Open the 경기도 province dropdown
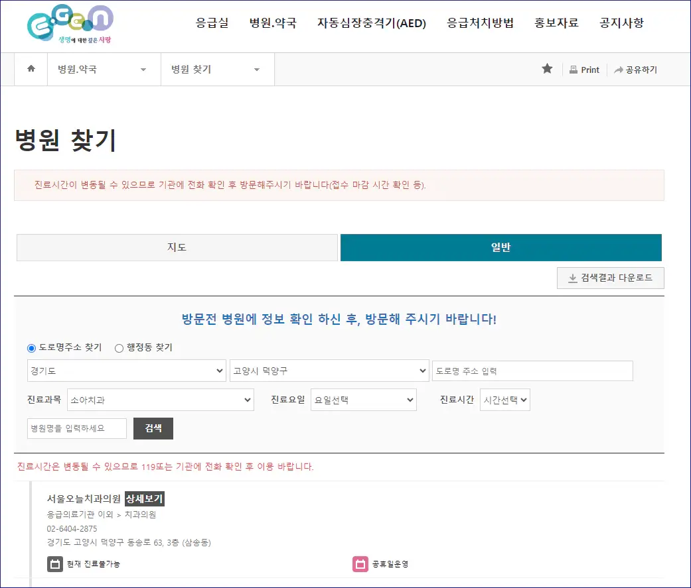 click(126, 371)
